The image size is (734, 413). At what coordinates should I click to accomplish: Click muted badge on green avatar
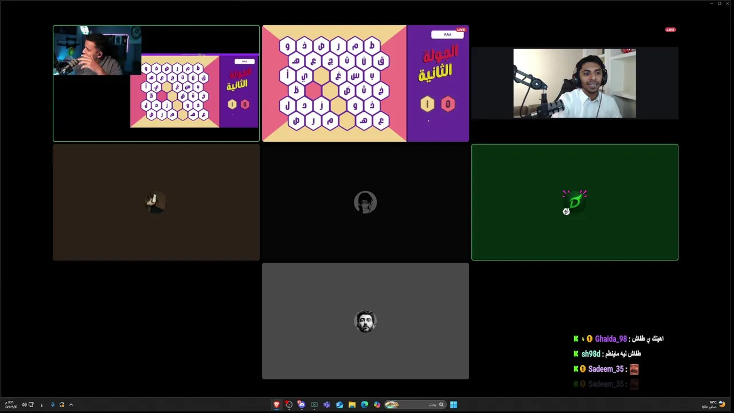566,212
